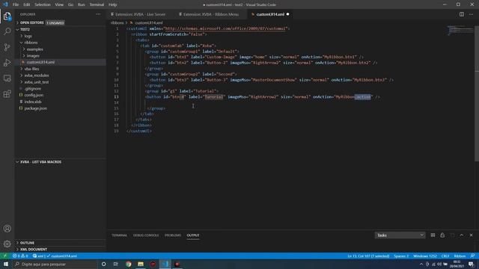Click remote window indicator in status bar
The width and height of the screenshot is (479, 269).
[5, 256]
